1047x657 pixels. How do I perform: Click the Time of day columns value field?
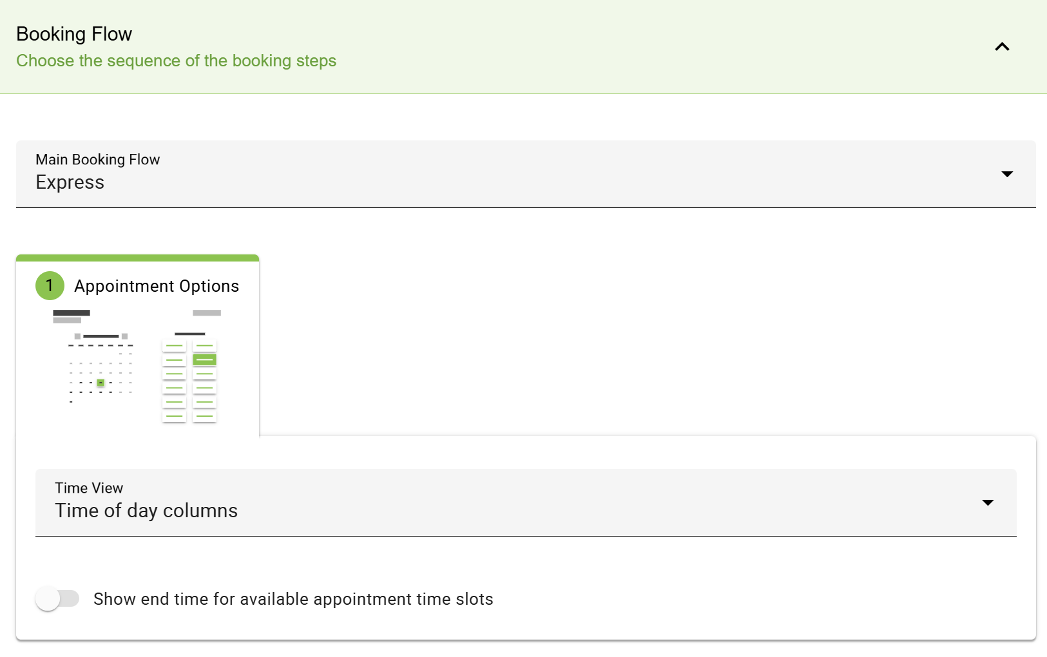click(x=146, y=510)
